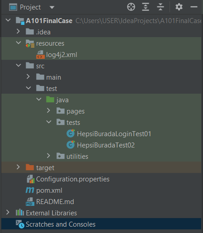This screenshot has width=203, height=233.
Task: Select the pages label
Action: coord(76,112)
